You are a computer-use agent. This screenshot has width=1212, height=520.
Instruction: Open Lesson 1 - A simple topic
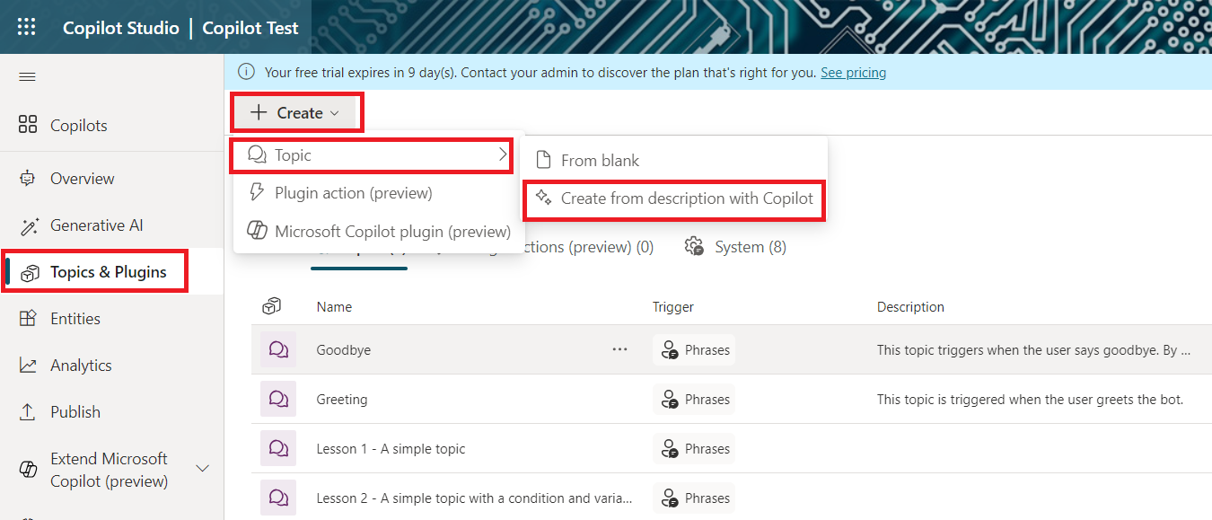coord(391,449)
